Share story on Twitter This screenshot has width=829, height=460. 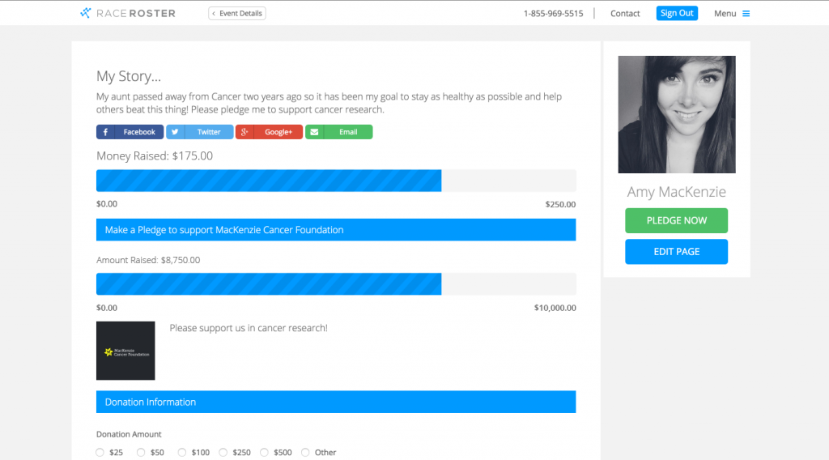[199, 132]
